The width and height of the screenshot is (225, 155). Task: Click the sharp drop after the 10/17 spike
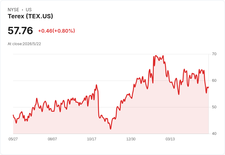click(98, 103)
